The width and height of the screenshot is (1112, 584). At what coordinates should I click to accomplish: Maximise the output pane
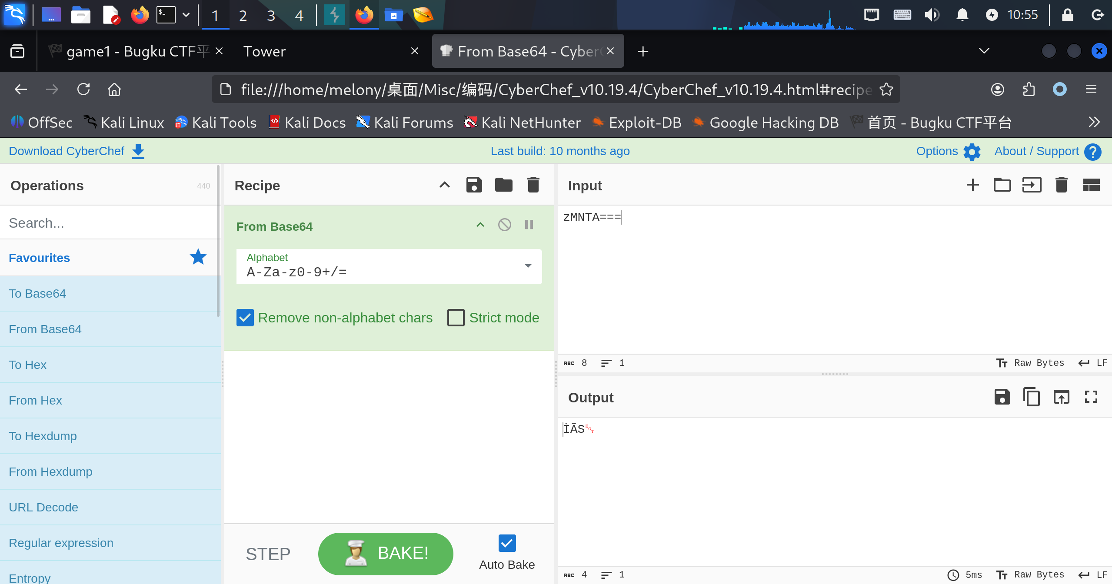pos(1091,397)
